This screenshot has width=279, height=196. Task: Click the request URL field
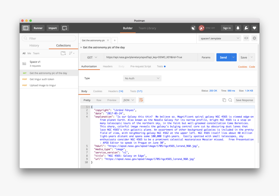[151, 57]
